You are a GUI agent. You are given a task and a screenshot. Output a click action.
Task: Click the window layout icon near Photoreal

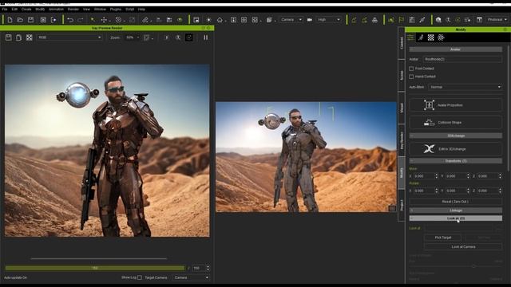point(479,20)
